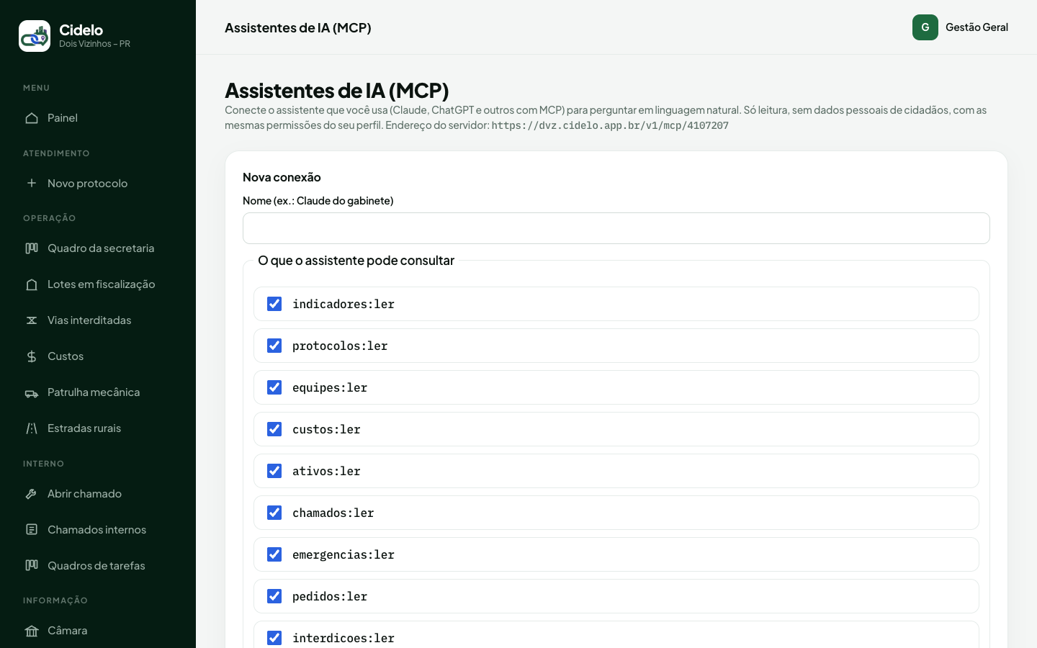Image resolution: width=1037 pixels, height=648 pixels.
Task: Click the green G avatar icon
Action: tap(925, 27)
